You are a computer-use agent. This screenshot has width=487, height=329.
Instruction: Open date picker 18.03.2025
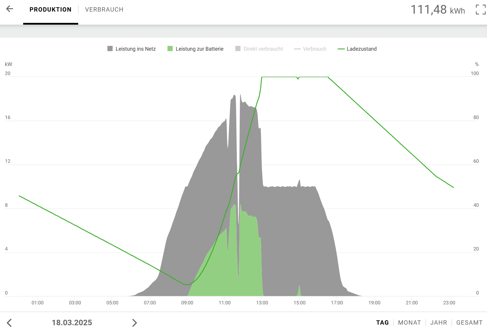point(72,323)
